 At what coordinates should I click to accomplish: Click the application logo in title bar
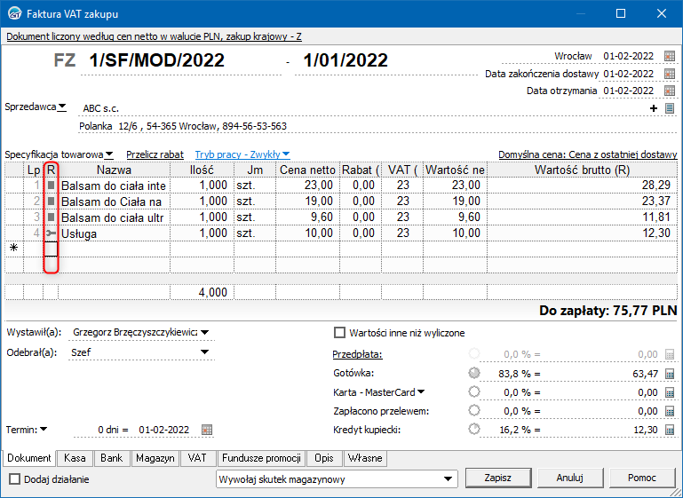pyautogui.click(x=15, y=13)
